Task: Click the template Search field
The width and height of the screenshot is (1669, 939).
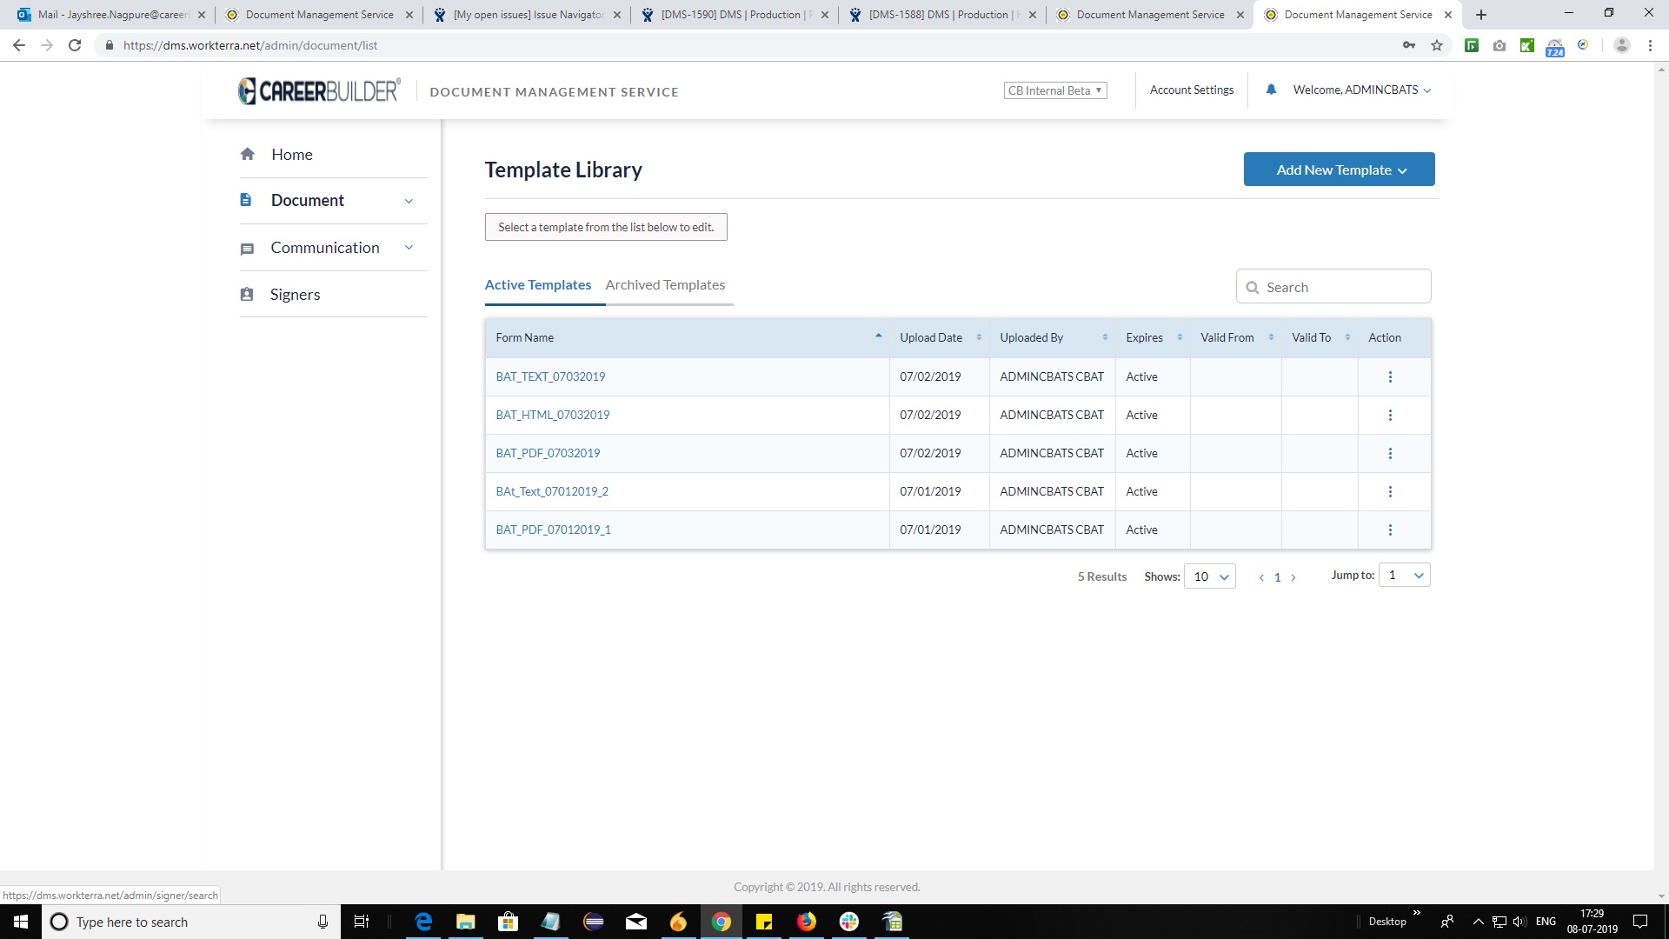Action: click(x=1333, y=287)
